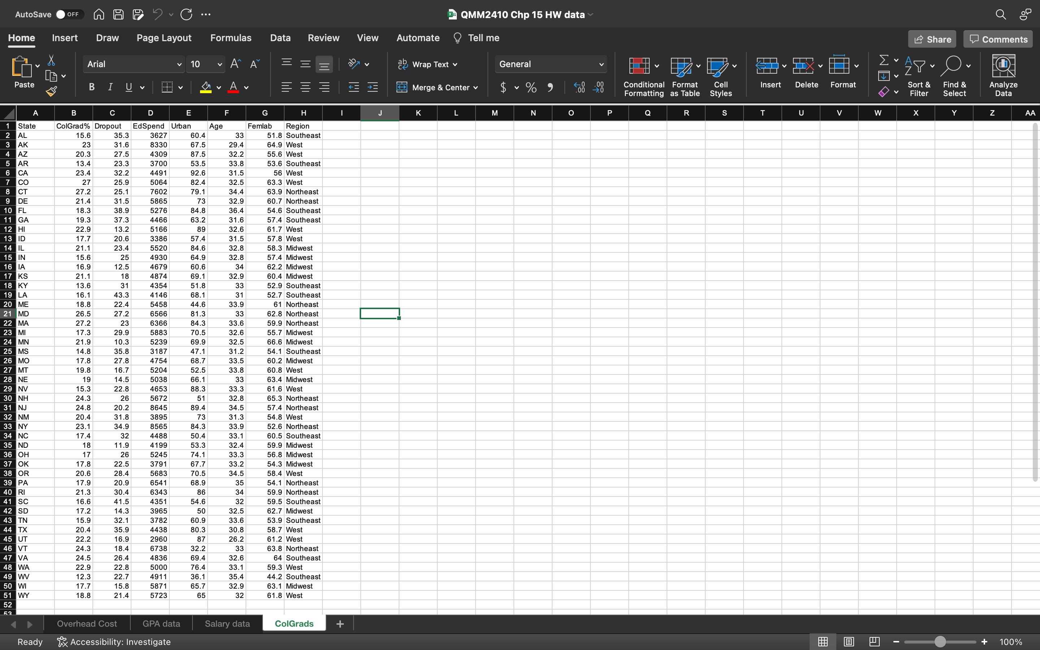Click the search magnifier in title bar
This screenshot has height=650, width=1040.
click(1001, 14)
